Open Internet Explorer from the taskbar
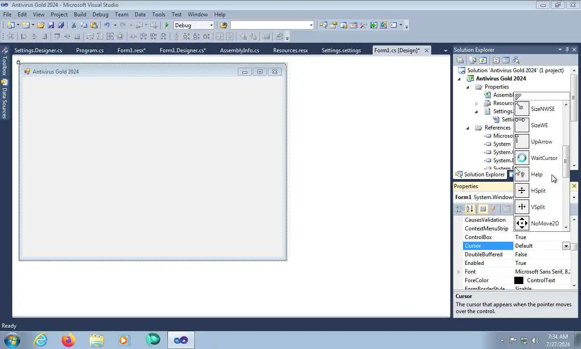 40,340
